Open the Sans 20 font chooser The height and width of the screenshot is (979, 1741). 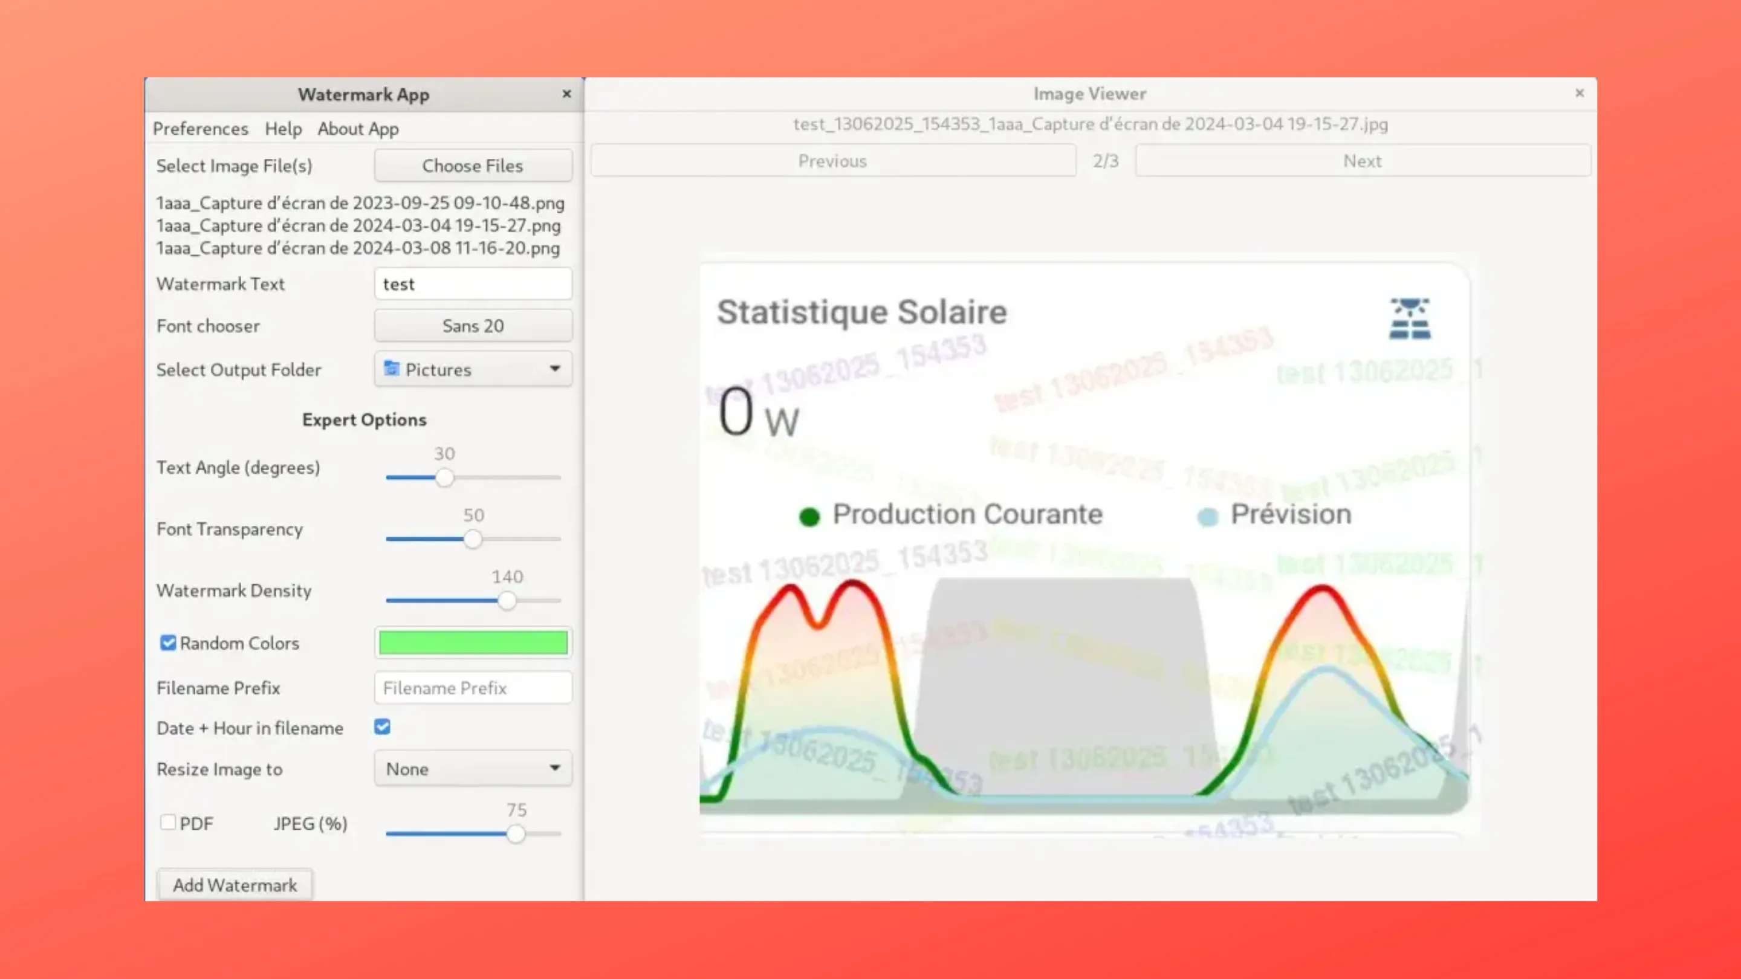click(473, 326)
